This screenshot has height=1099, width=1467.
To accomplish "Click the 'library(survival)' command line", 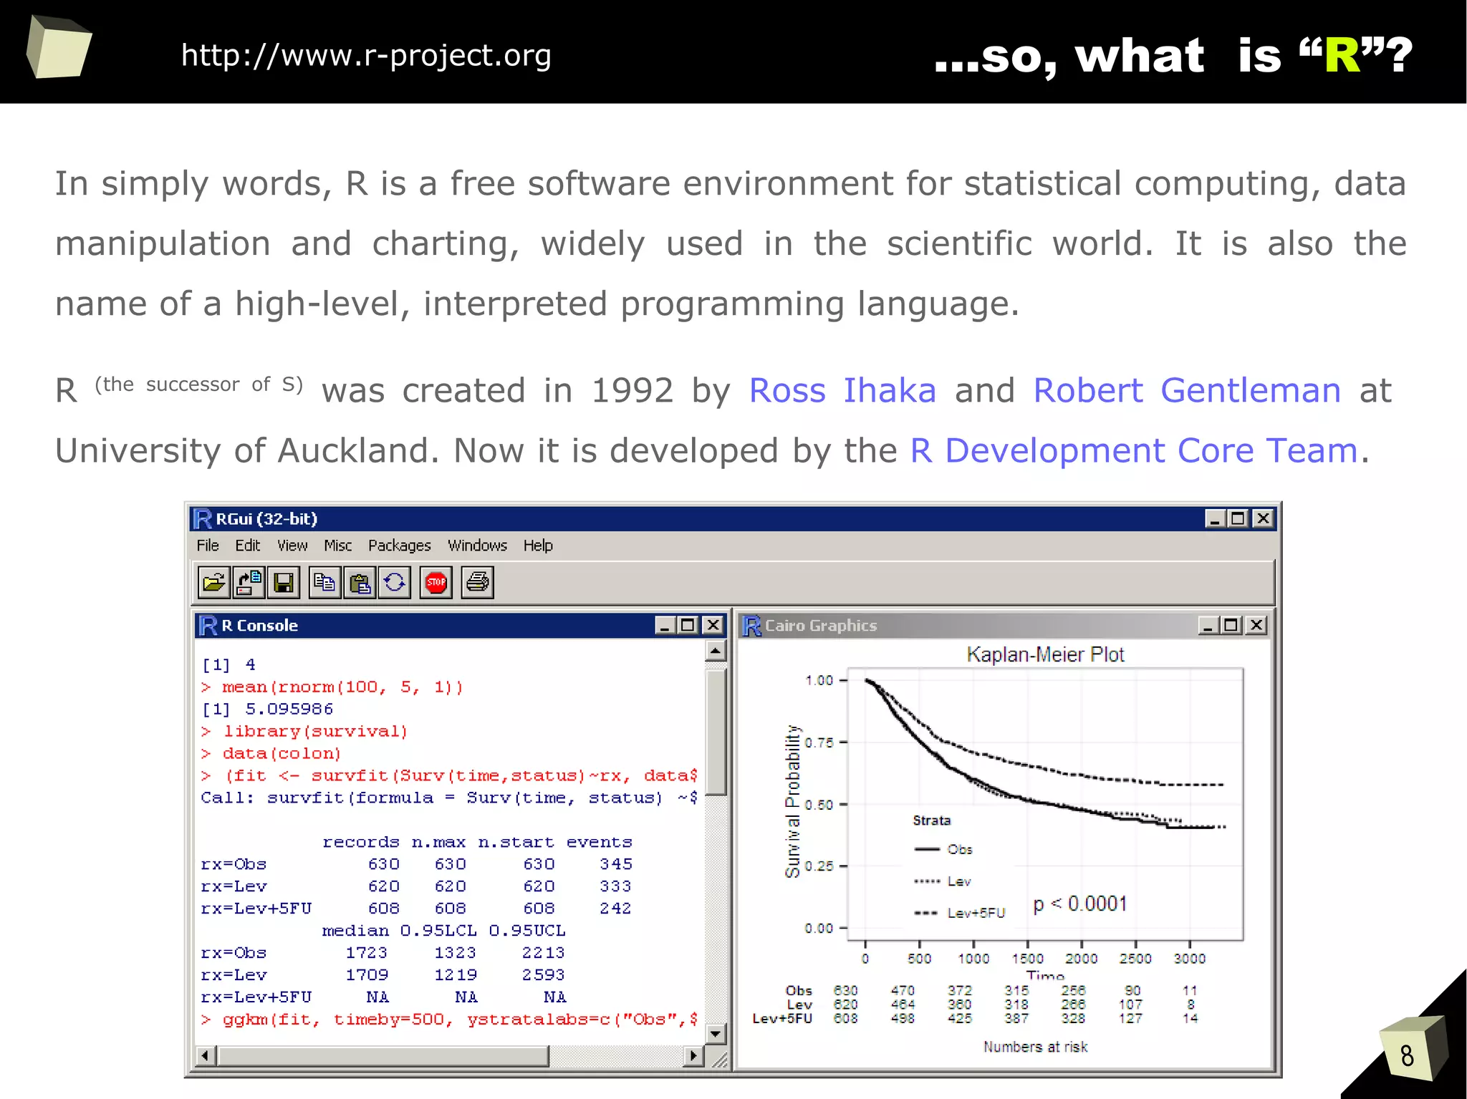I will coord(304,731).
